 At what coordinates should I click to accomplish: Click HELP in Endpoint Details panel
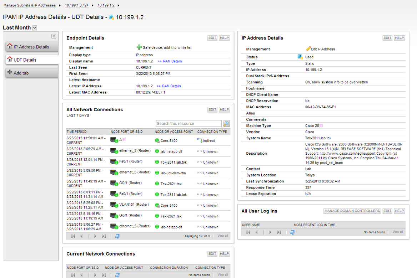pyautogui.click(x=224, y=38)
